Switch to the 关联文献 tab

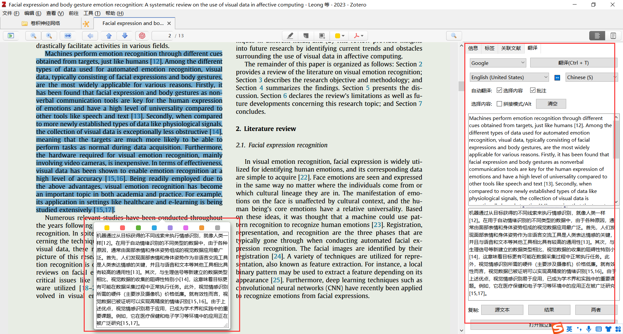pyautogui.click(x=511, y=48)
